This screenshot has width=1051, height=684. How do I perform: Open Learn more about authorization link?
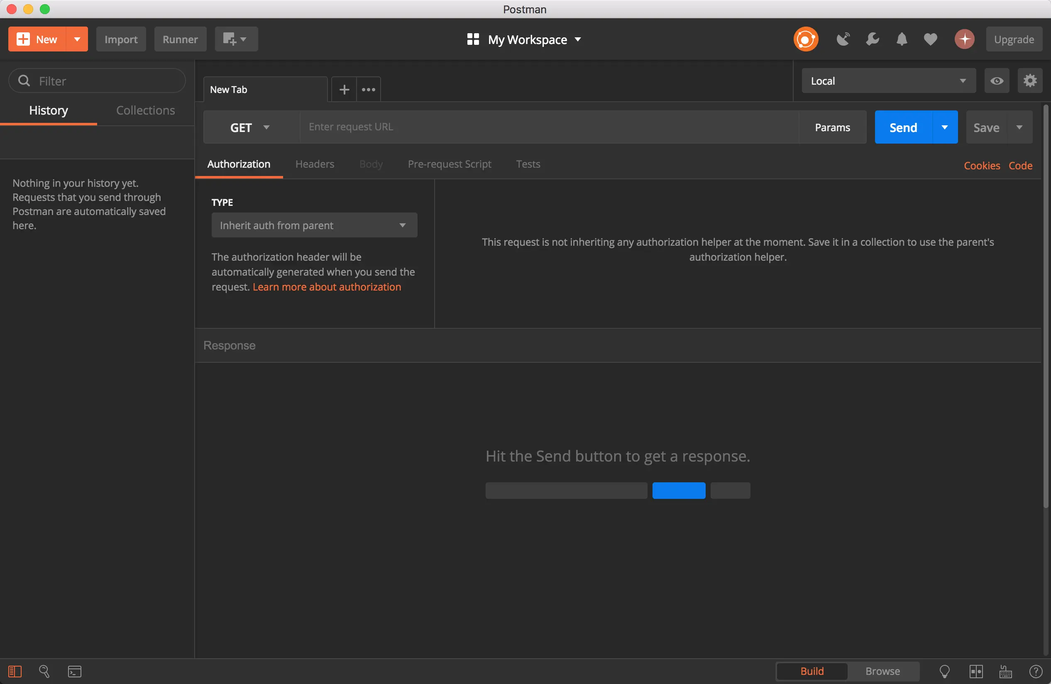[327, 287]
